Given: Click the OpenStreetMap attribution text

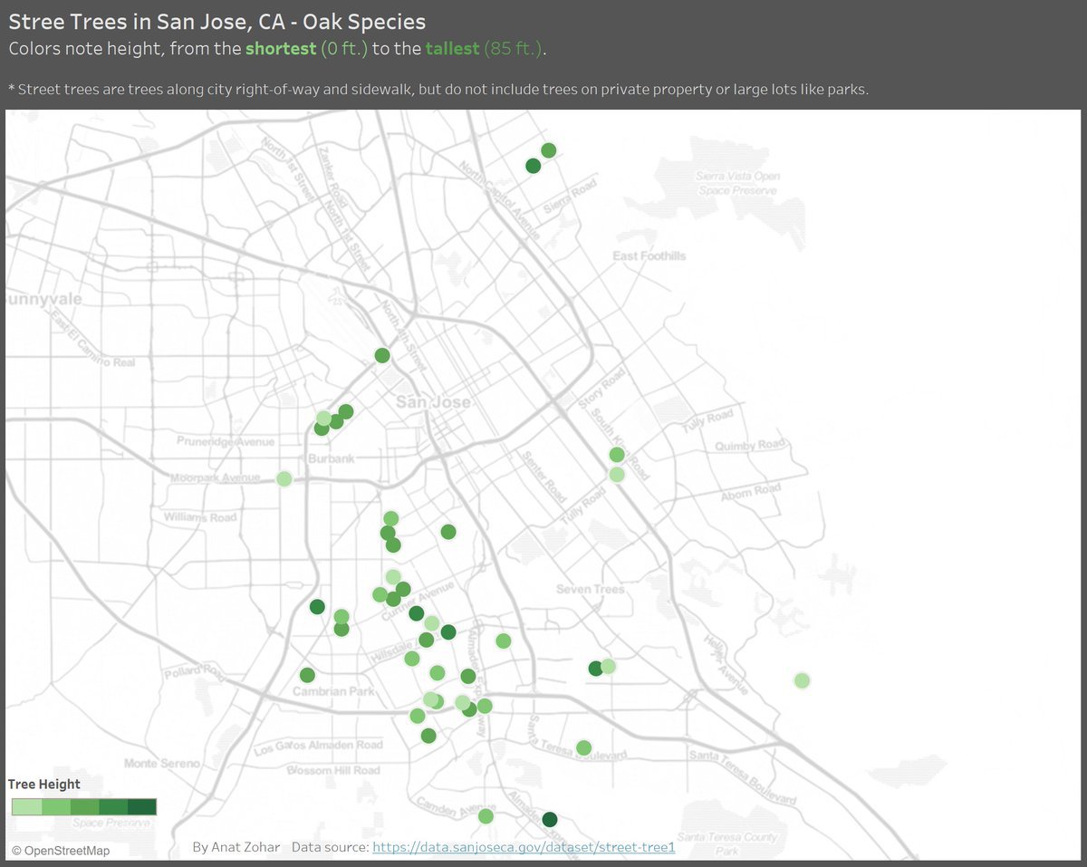Looking at the screenshot, I should click(60, 851).
